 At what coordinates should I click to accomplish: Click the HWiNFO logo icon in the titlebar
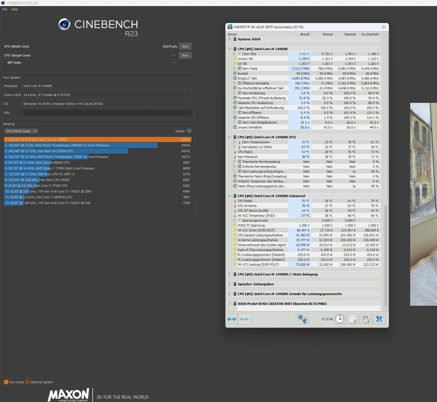point(230,27)
